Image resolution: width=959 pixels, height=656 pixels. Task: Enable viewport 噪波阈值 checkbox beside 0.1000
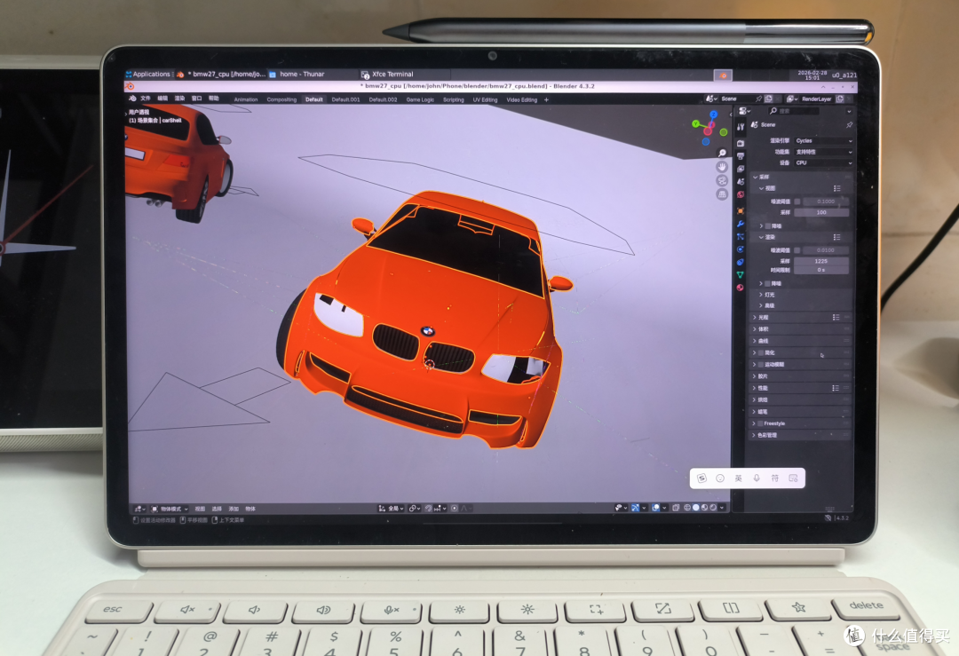[797, 202]
